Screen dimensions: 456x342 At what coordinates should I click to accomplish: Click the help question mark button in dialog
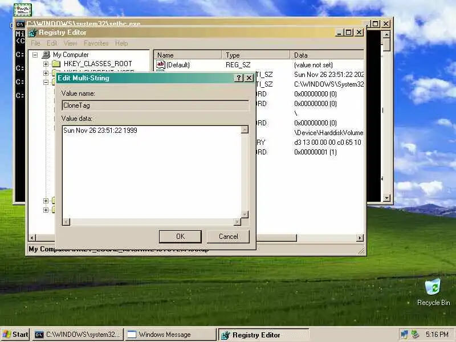point(238,78)
